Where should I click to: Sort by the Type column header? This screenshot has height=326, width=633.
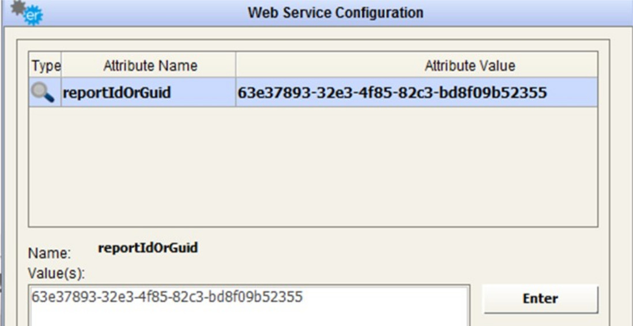tap(45, 66)
